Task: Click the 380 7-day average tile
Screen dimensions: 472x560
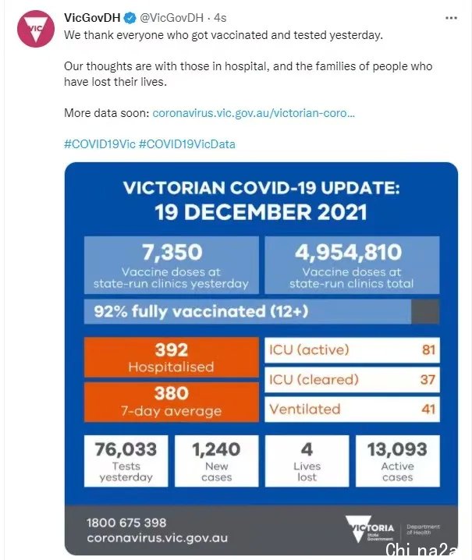Action: [172, 402]
